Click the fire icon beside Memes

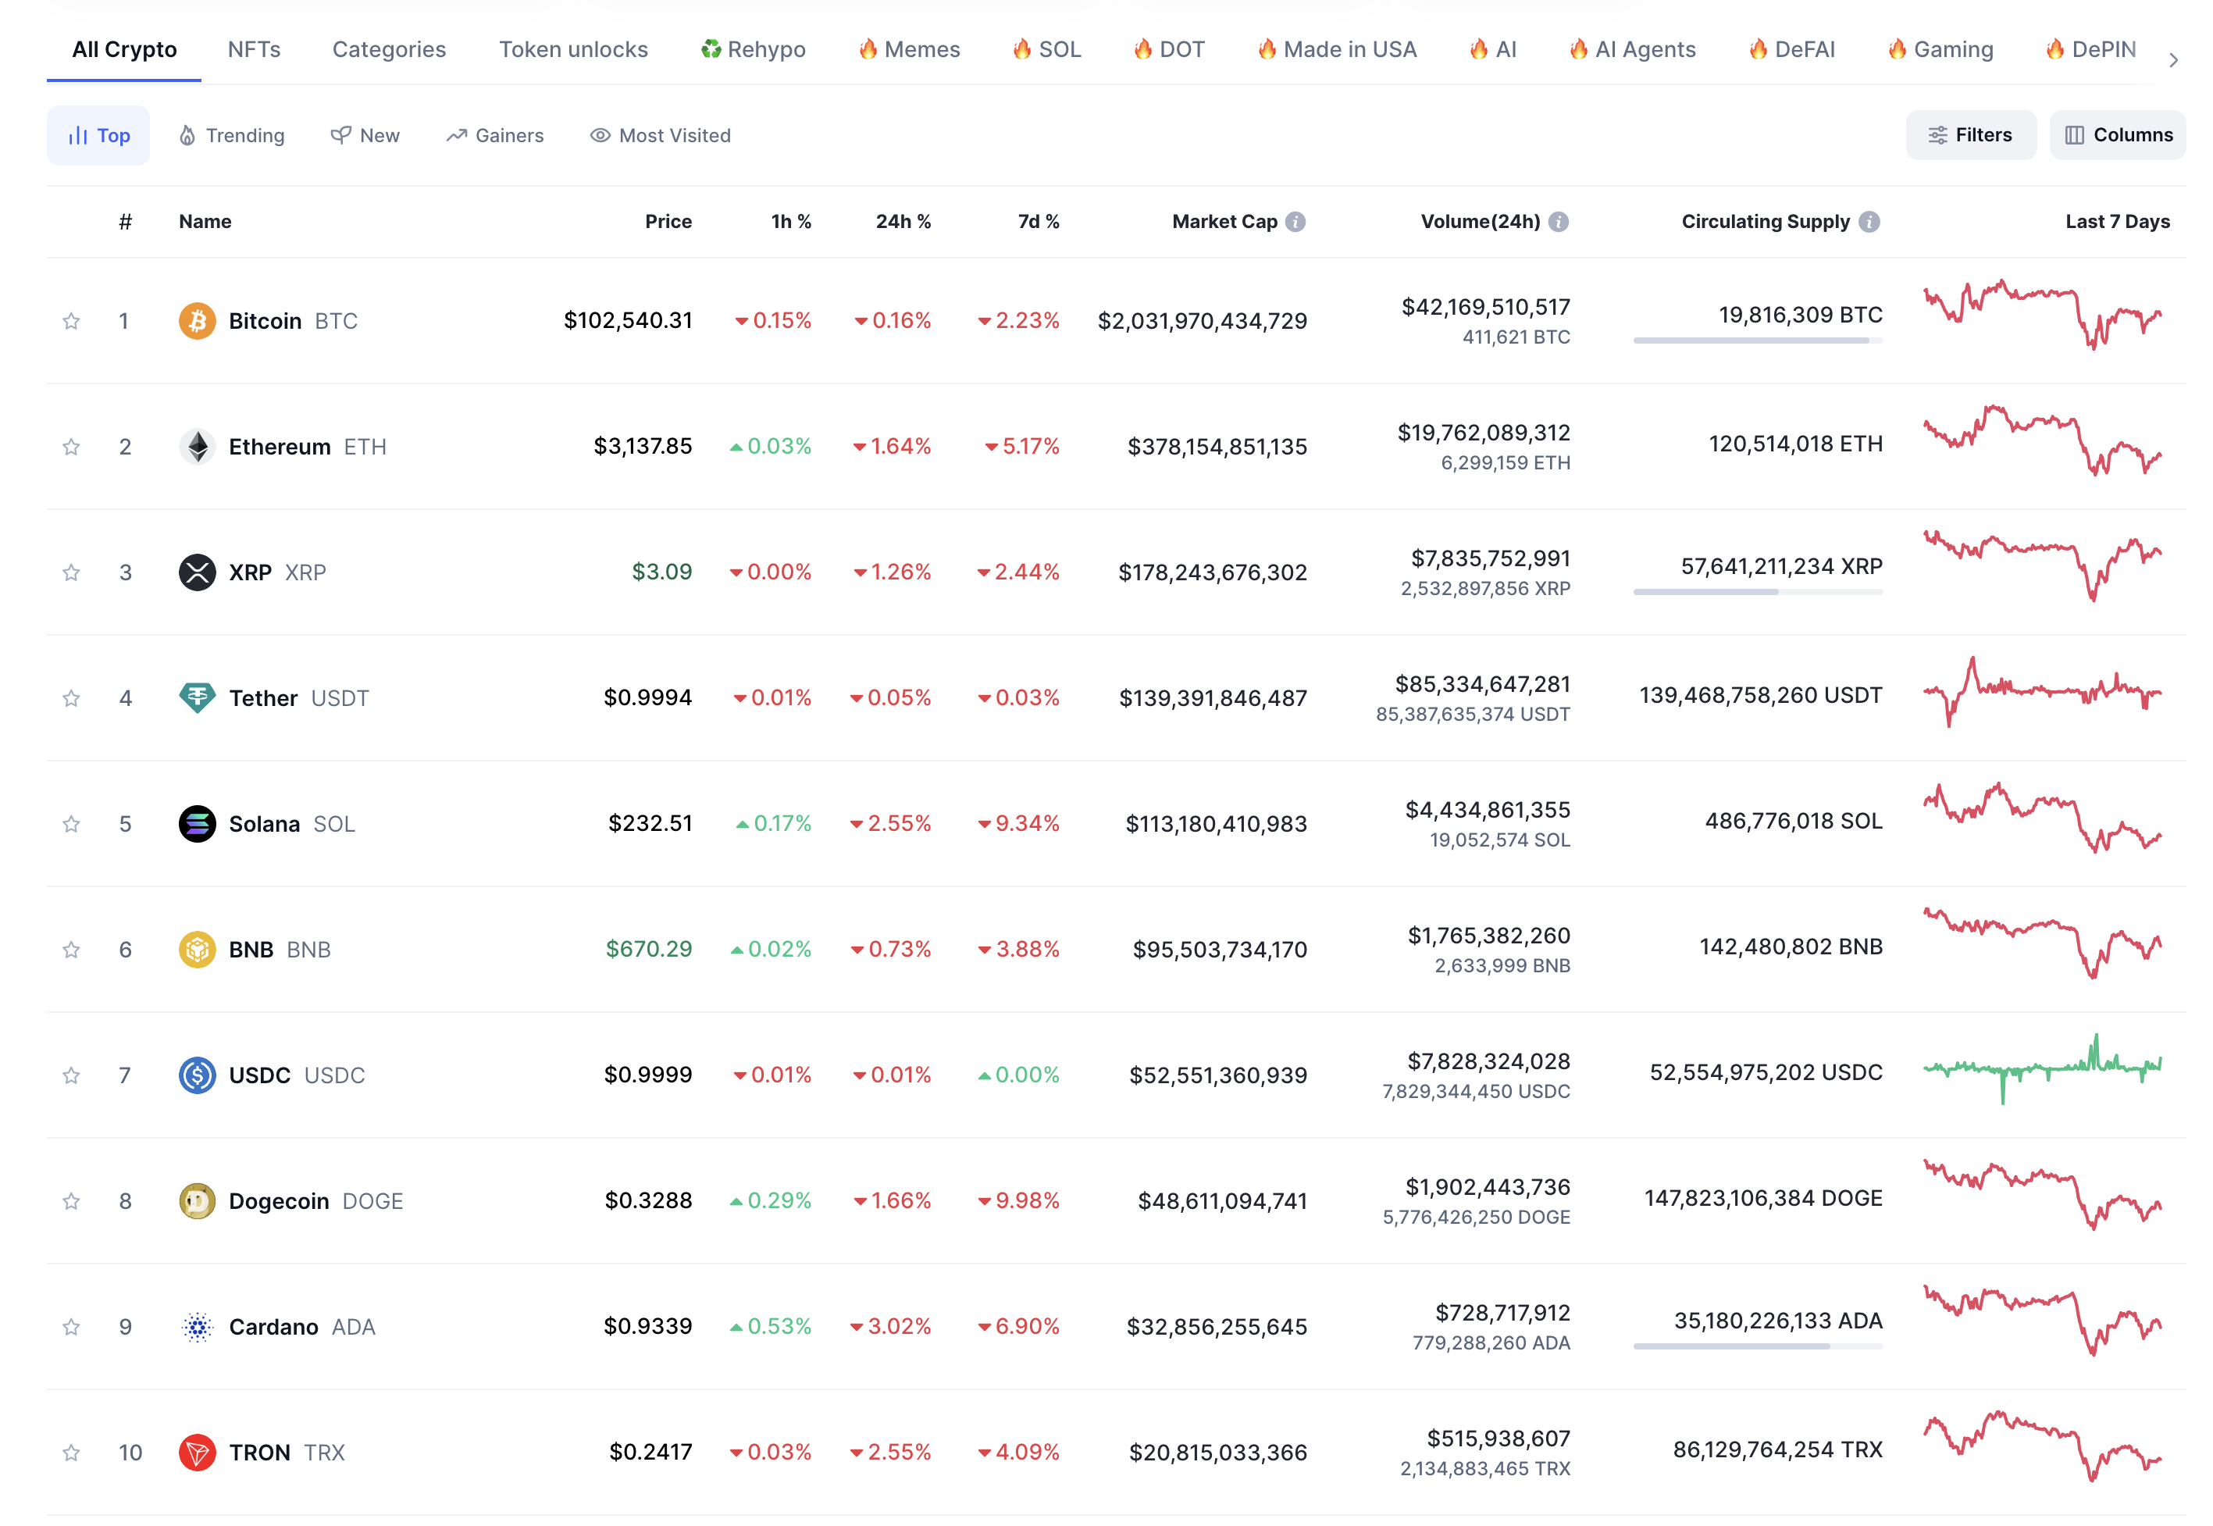click(x=867, y=48)
